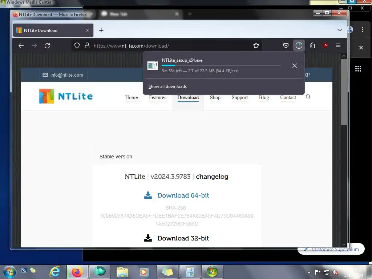Open the uBlock Origin extension icon
Viewport: 372px width, 279px height.
click(x=325, y=45)
